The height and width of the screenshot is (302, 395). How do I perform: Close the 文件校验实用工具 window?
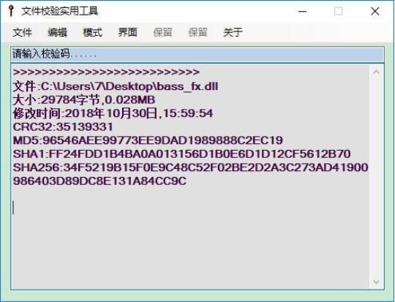pyautogui.click(x=375, y=12)
